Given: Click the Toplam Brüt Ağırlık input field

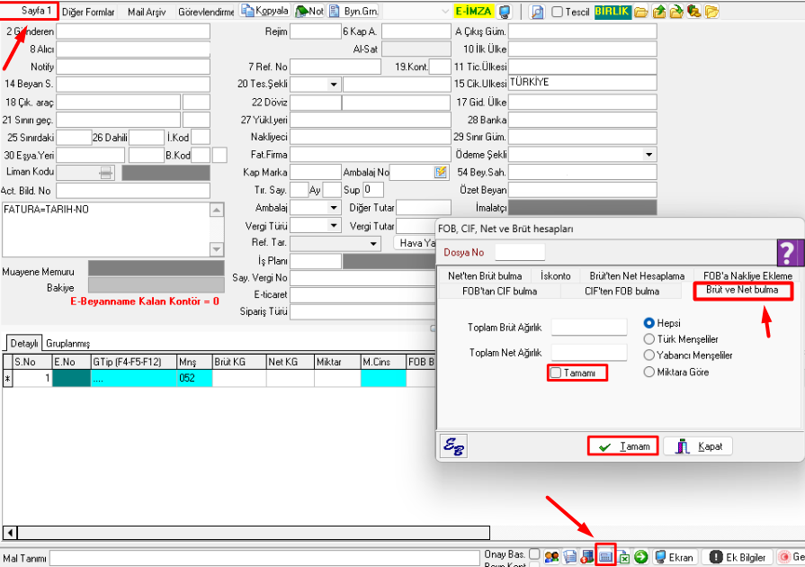Looking at the screenshot, I should [588, 327].
